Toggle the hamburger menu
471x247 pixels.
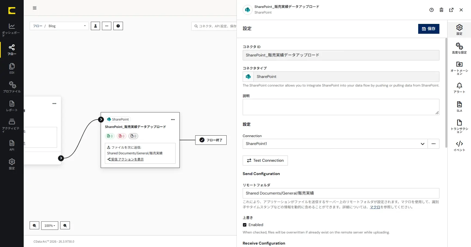[x=35, y=8]
